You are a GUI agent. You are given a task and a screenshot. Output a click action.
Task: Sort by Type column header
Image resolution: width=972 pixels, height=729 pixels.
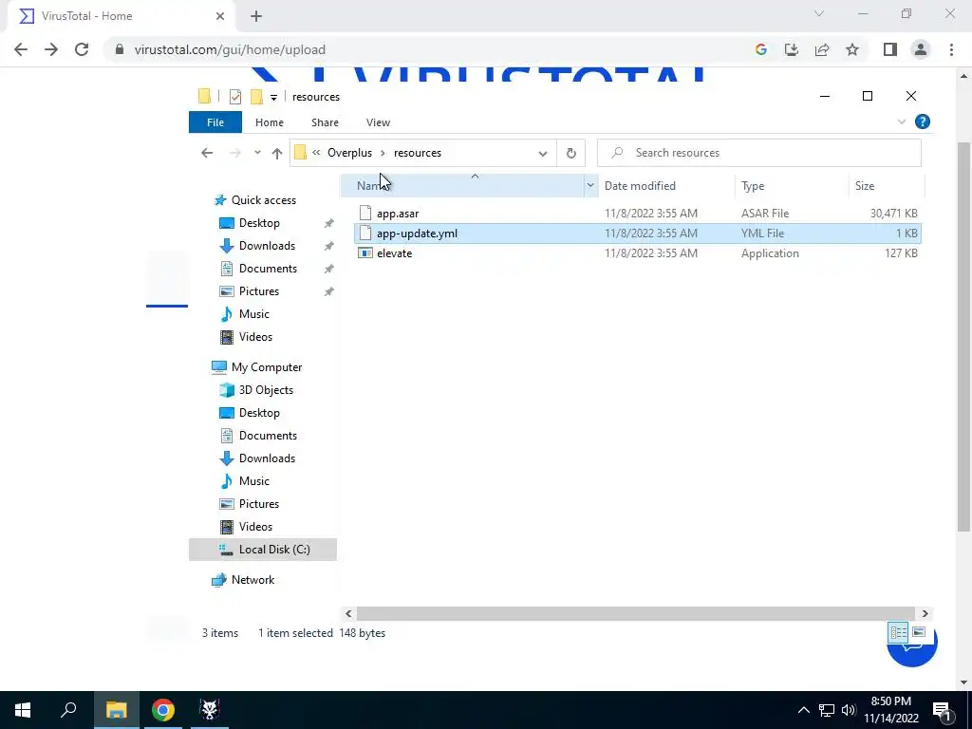pyautogui.click(x=753, y=185)
